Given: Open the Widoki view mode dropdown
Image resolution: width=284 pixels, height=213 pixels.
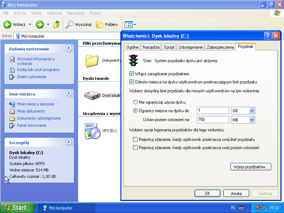Looking at the screenshot, I should pyautogui.click(x=130, y=24).
